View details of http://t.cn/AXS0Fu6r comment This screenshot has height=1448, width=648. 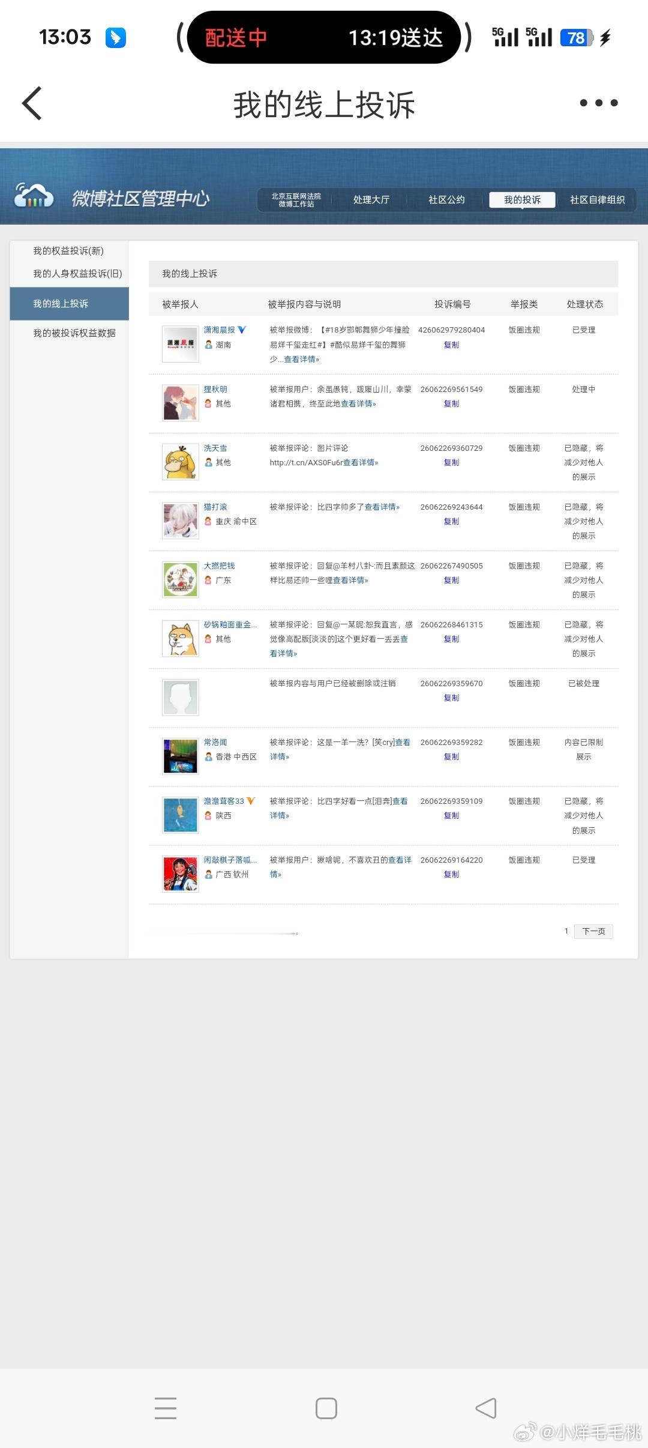(x=361, y=462)
